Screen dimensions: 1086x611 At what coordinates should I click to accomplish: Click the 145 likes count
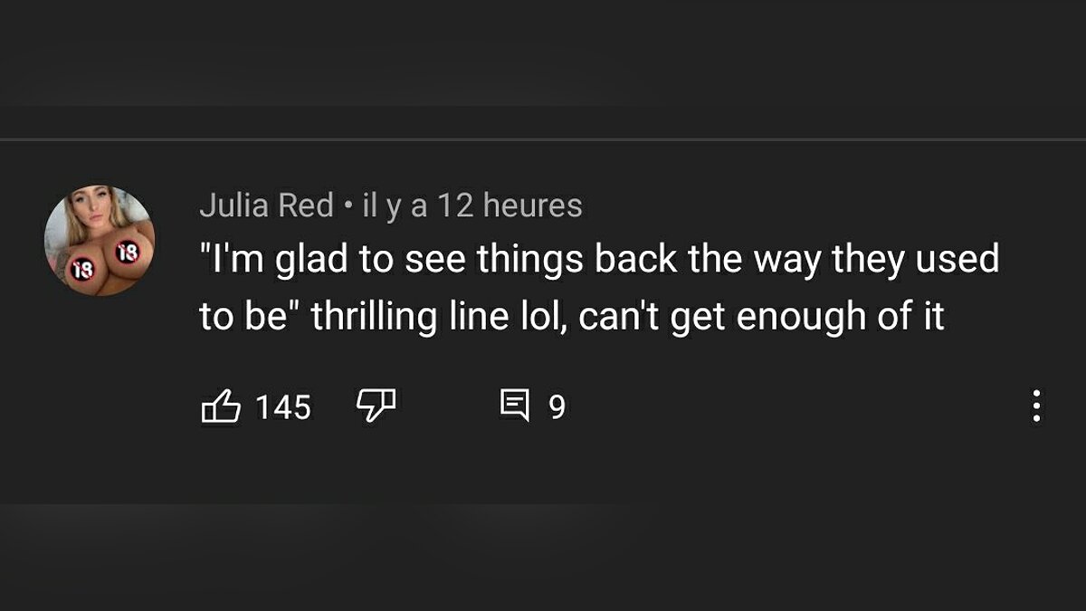click(x=283, y=407)
